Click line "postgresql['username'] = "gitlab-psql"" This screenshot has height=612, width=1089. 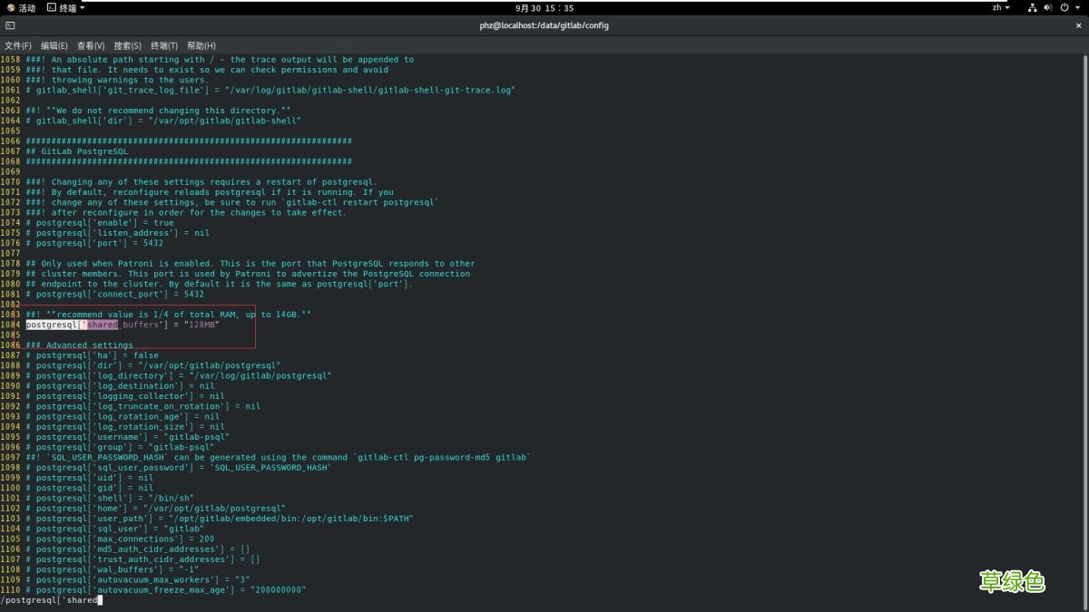point(127,437)
